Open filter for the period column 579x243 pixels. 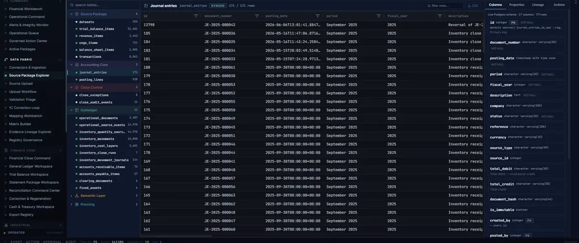[378, 16]
